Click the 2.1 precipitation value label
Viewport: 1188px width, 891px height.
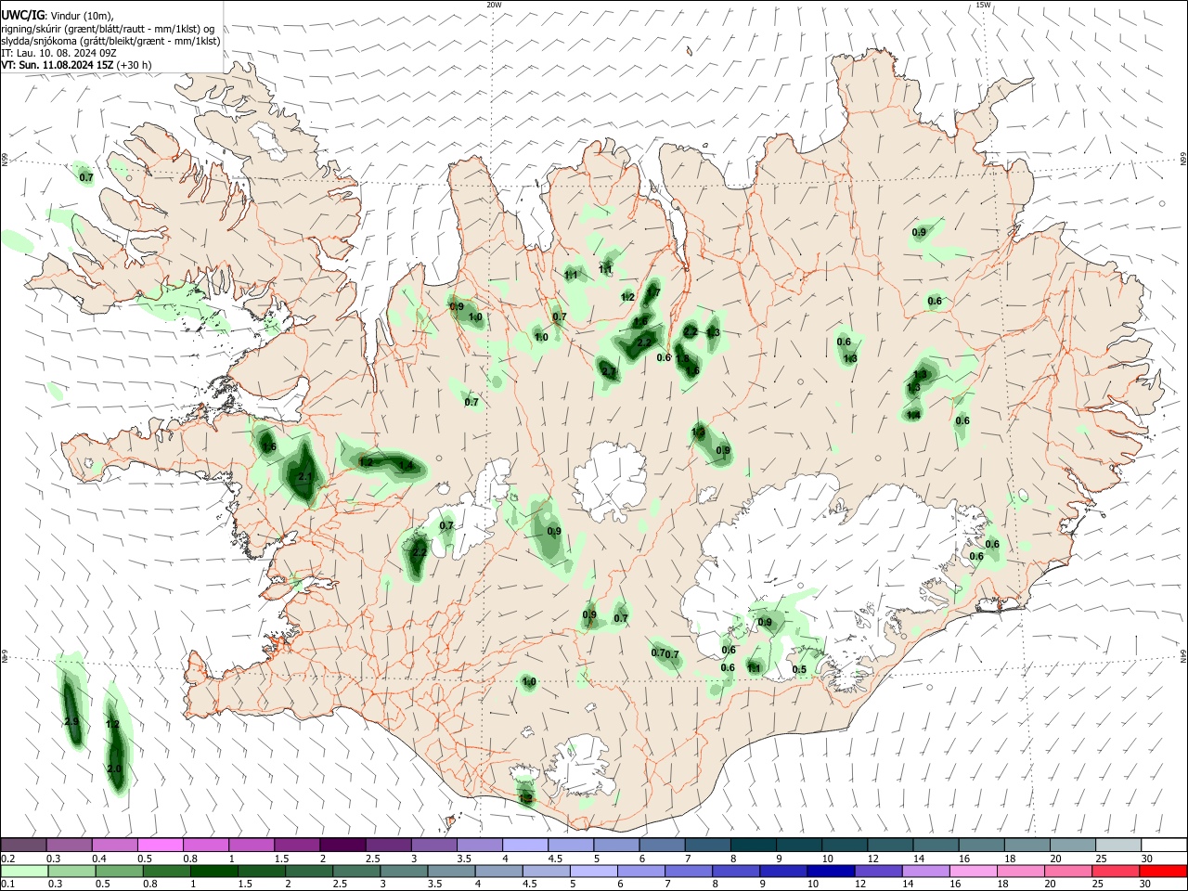tap(305, 477)
